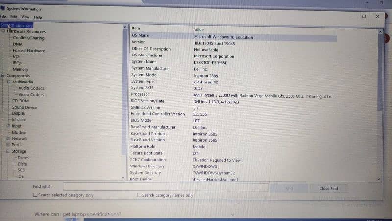Open the View menu
The width and height of the screenshot is (392, 221).
click(x=25, y=17)
